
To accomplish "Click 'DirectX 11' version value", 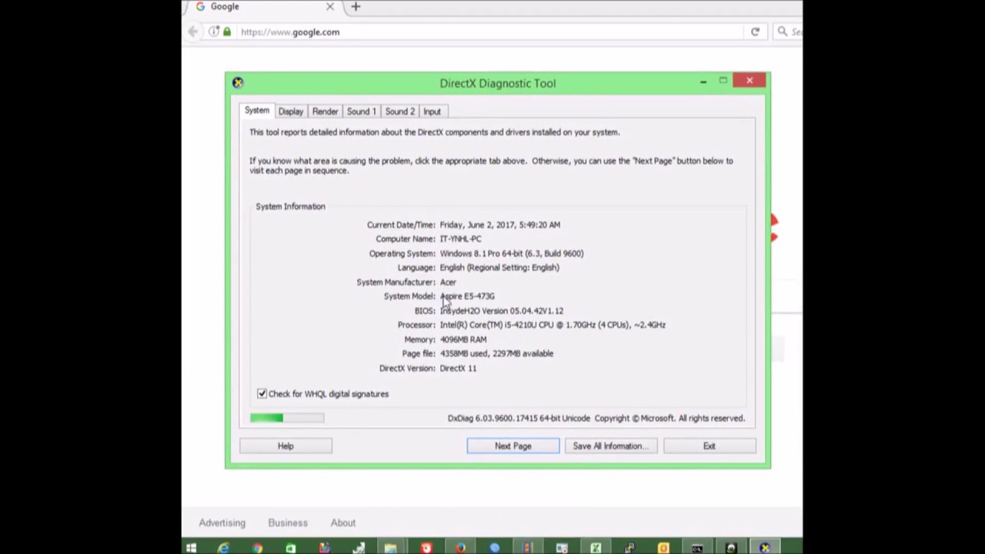I will click(x=458, y=369).
